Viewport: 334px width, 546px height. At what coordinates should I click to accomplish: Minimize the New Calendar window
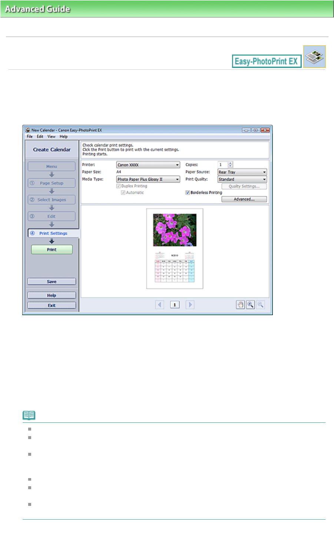(x=247, y=130)
